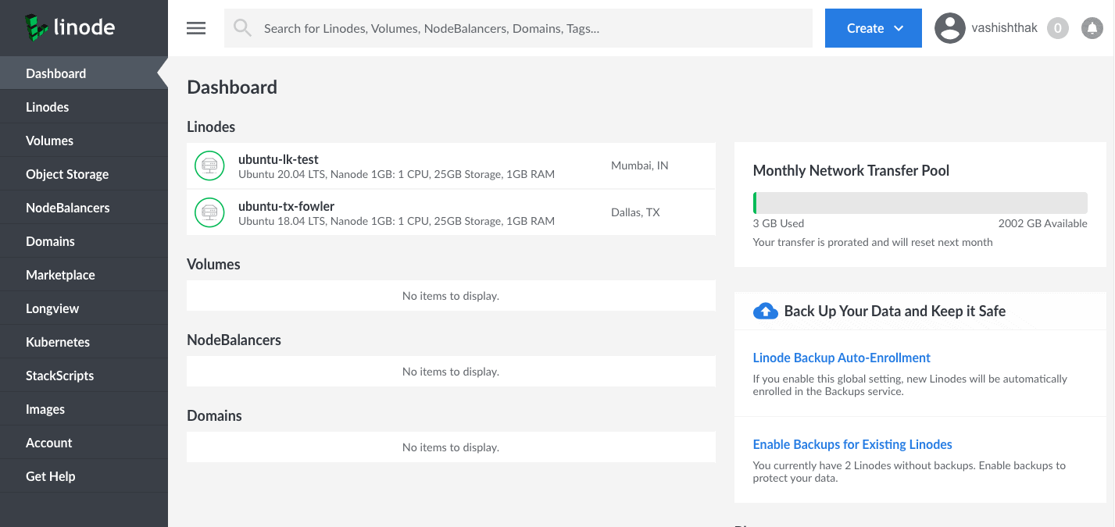Click the Mumbai, IN region text
Image resolution: width=1115 pixels, height=527 pixels.
[639, 166]
